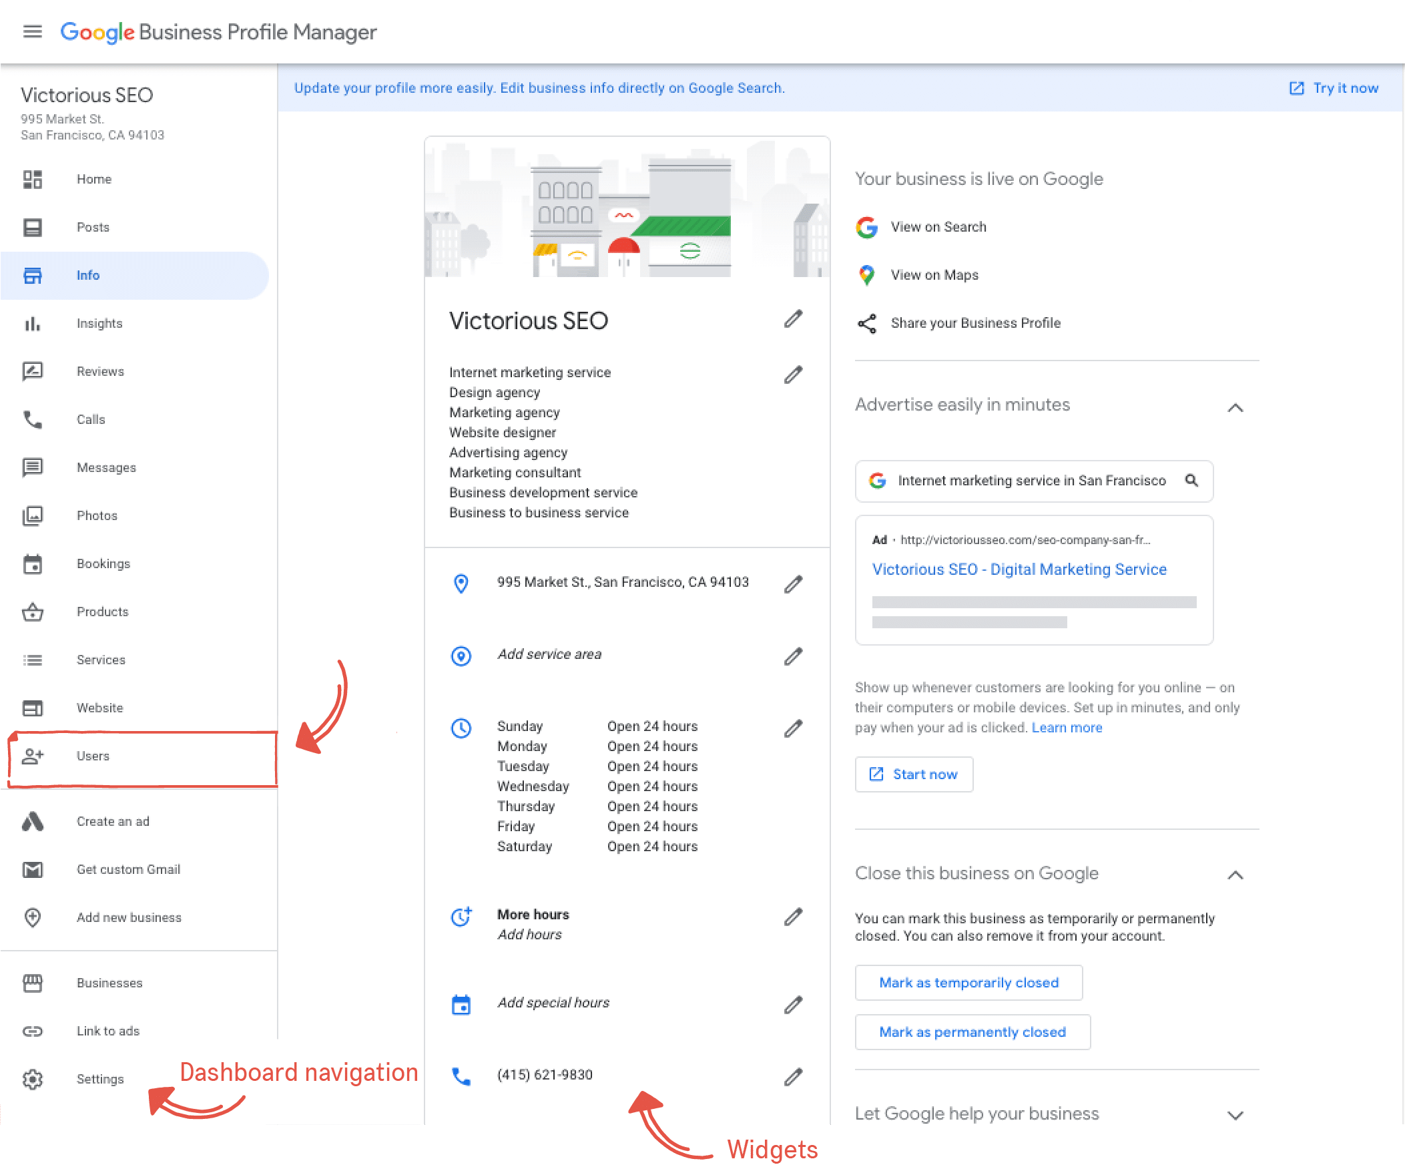Click the Messages sidebar icon
Screen dimensions: 1405x1167
coord(32,468)
